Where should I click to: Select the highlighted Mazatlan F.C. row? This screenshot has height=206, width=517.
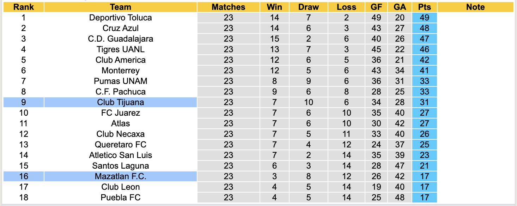120,176
